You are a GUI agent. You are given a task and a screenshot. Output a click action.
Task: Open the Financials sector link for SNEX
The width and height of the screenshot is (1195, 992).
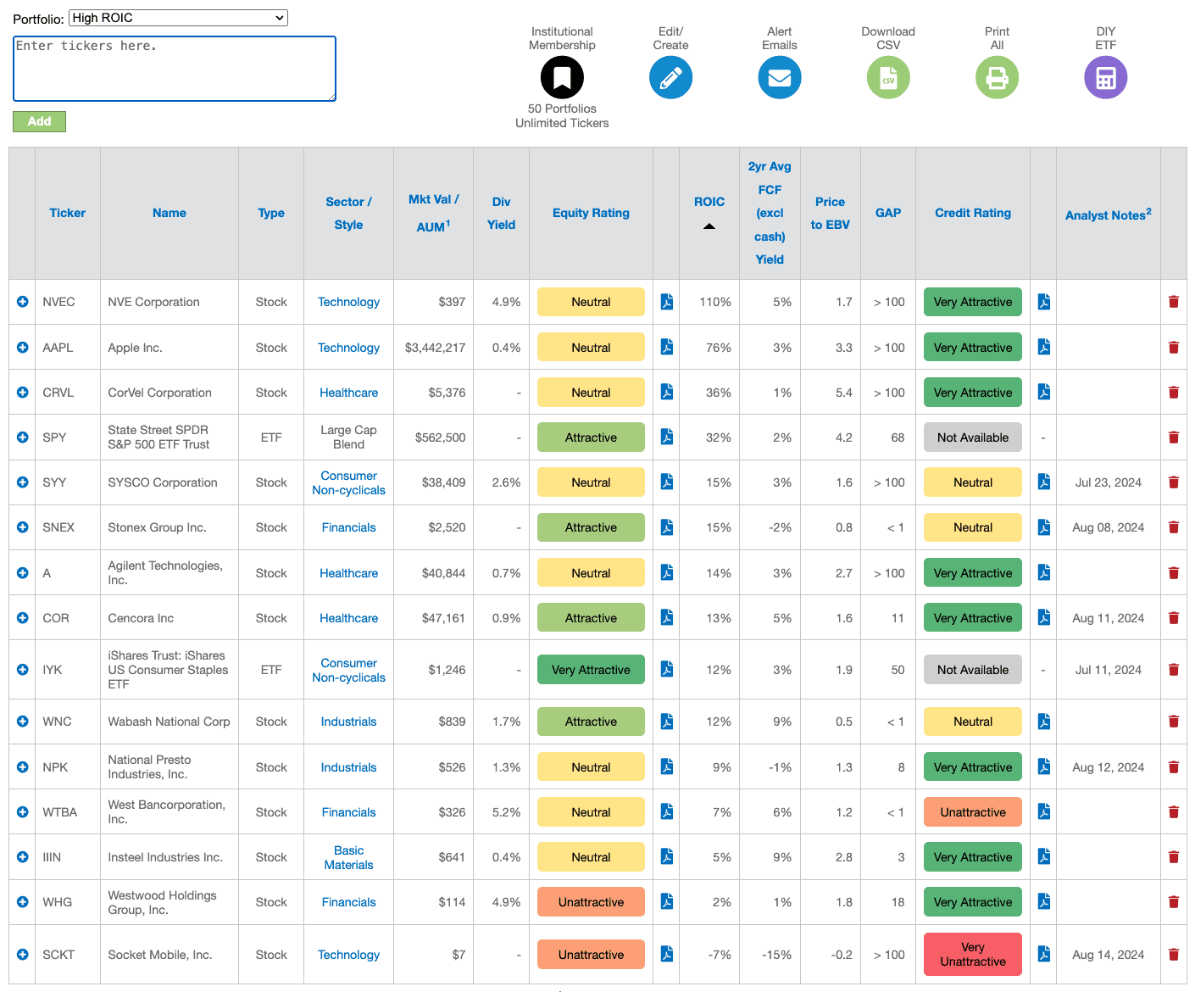[x=348, y=527]
